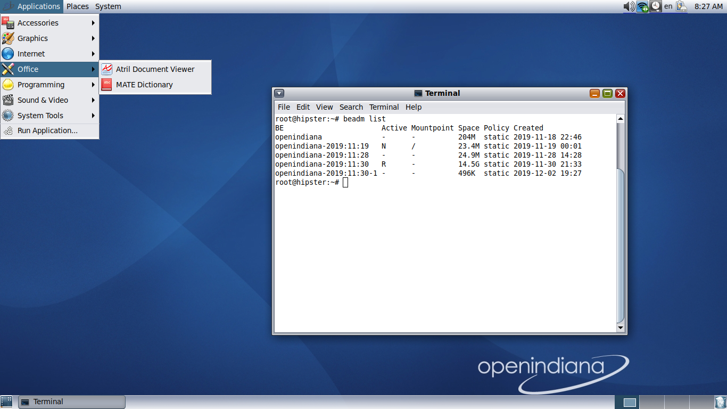
Task: Click the Programming hard-hat icon
Action: 8,85
